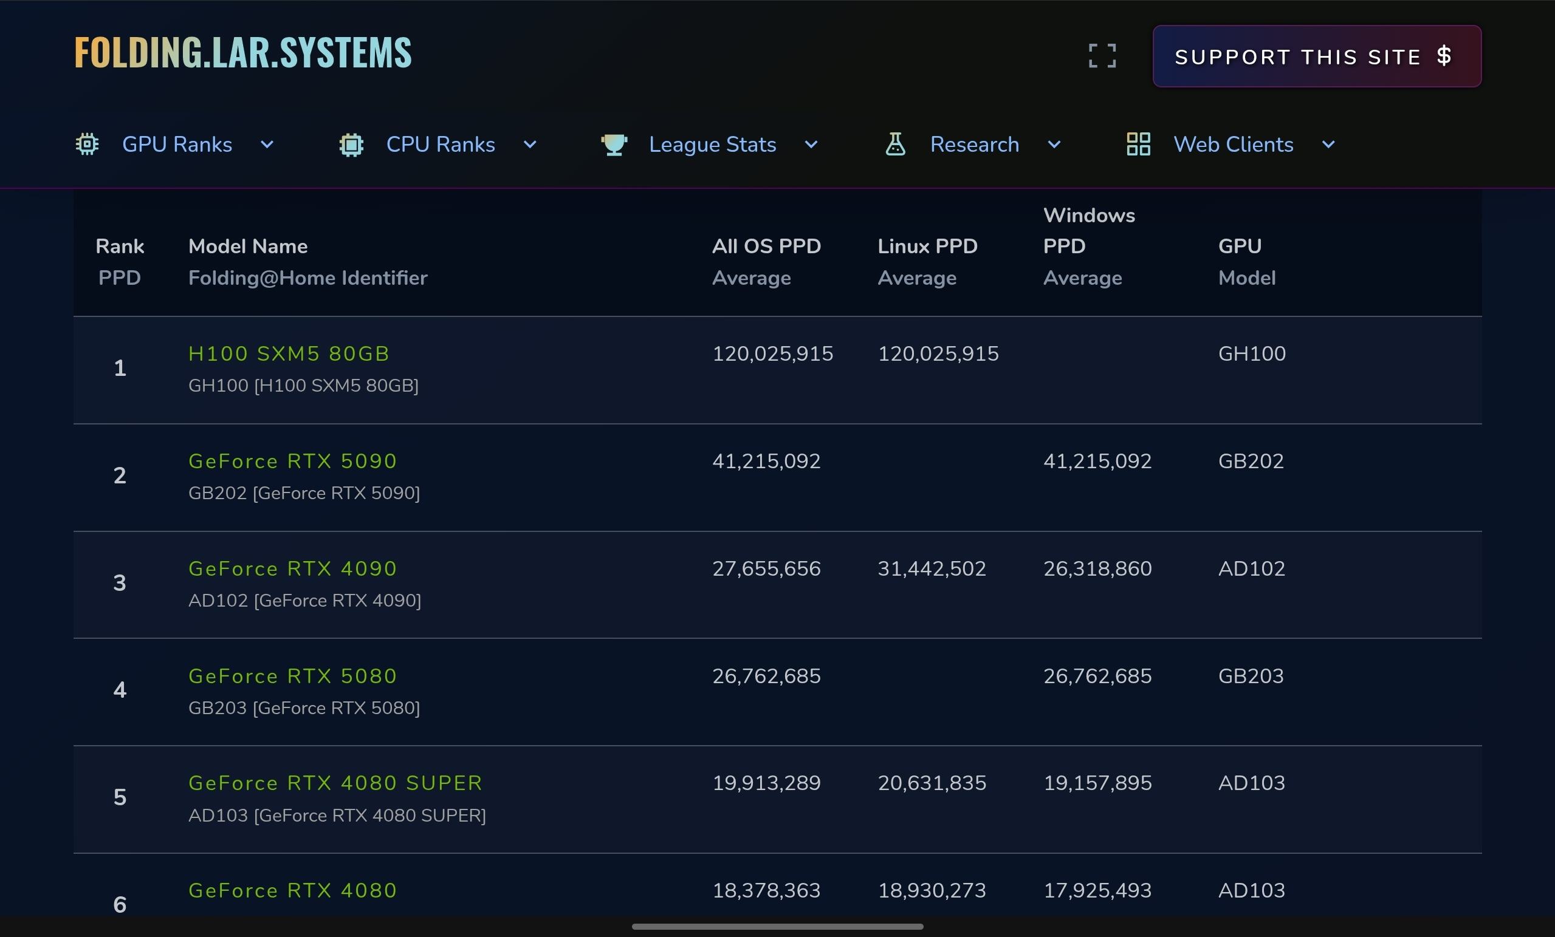Open the Web Clients menu

[x=1233, y=145]
